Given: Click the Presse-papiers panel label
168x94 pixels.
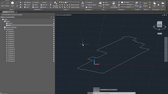Looking at the screenshot, I should coord(156,9).
